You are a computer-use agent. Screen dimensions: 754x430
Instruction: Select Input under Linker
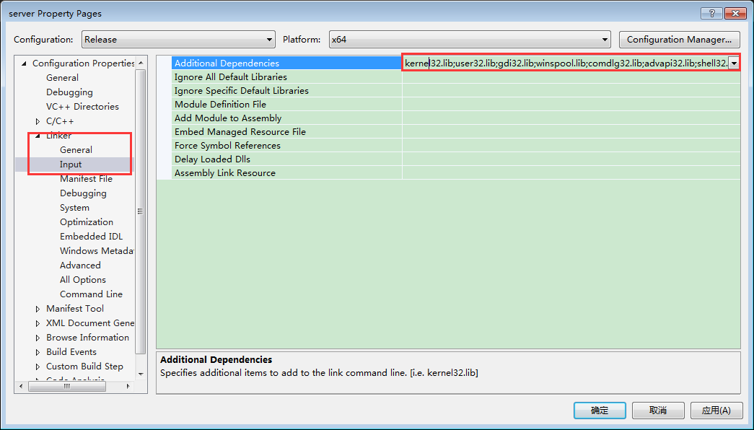70,164
